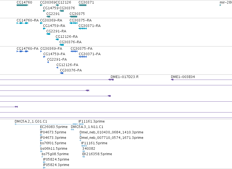Open the Dmel_neb_010430_0684_1410.3prime label
Screen dimensions: 232x169
[x=112, y=132]
